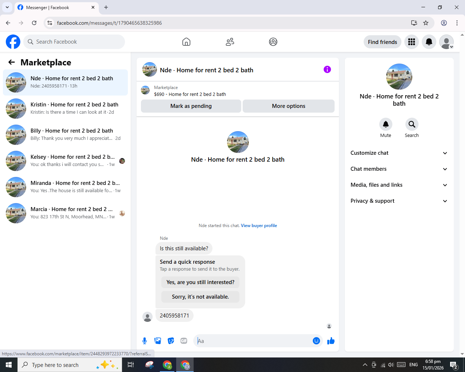465x372 pixels.
Task: Expand the Privacy & support section
Action: (399, 201)
